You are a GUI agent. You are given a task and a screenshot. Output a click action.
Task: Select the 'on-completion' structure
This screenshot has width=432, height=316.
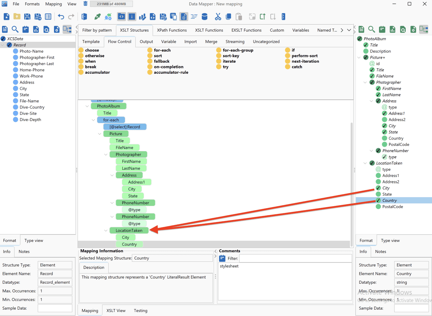click(x=169, y=67)
